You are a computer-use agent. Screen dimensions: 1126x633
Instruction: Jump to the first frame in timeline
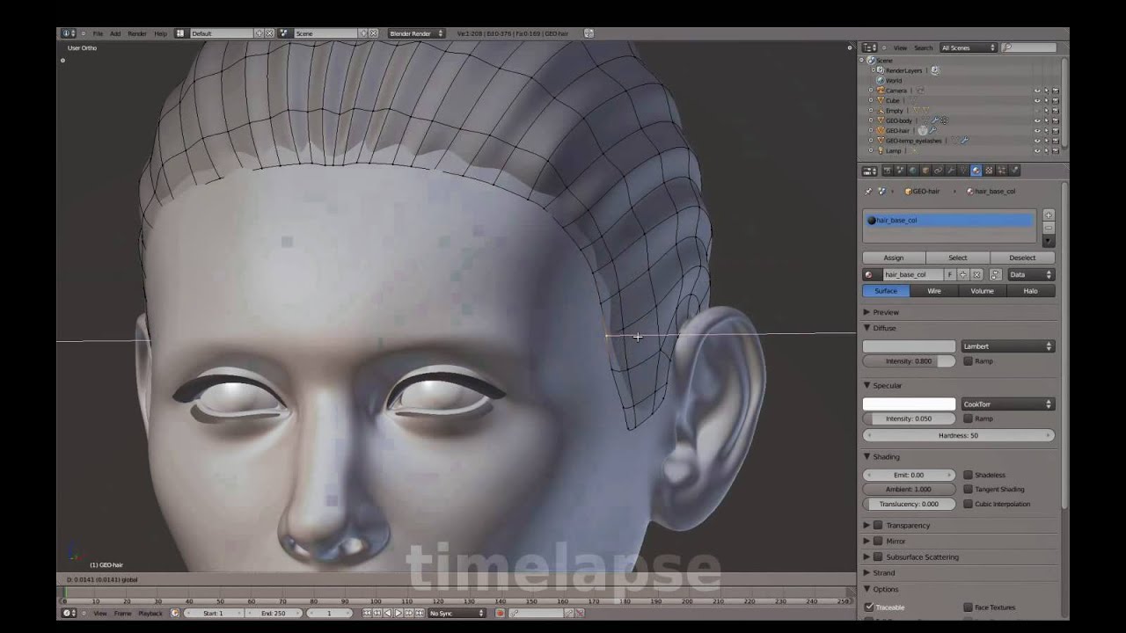coord(367,613)
